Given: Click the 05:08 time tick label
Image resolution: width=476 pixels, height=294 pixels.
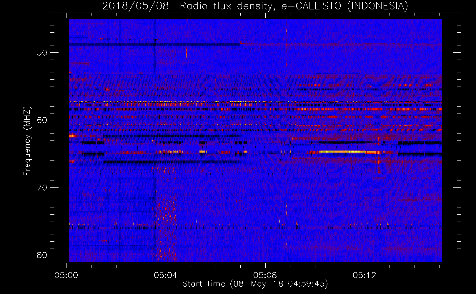Looking at the screenshot, I should click(x=265, y=275).
